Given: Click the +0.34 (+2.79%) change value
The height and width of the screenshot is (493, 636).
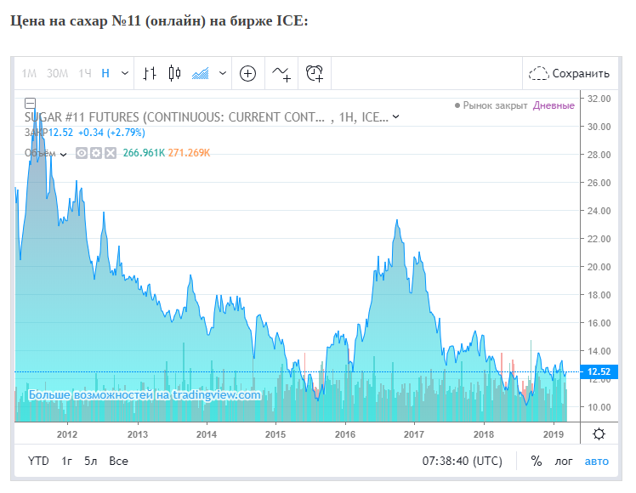Looking at the screenshot, I should (x=111, y=133).
